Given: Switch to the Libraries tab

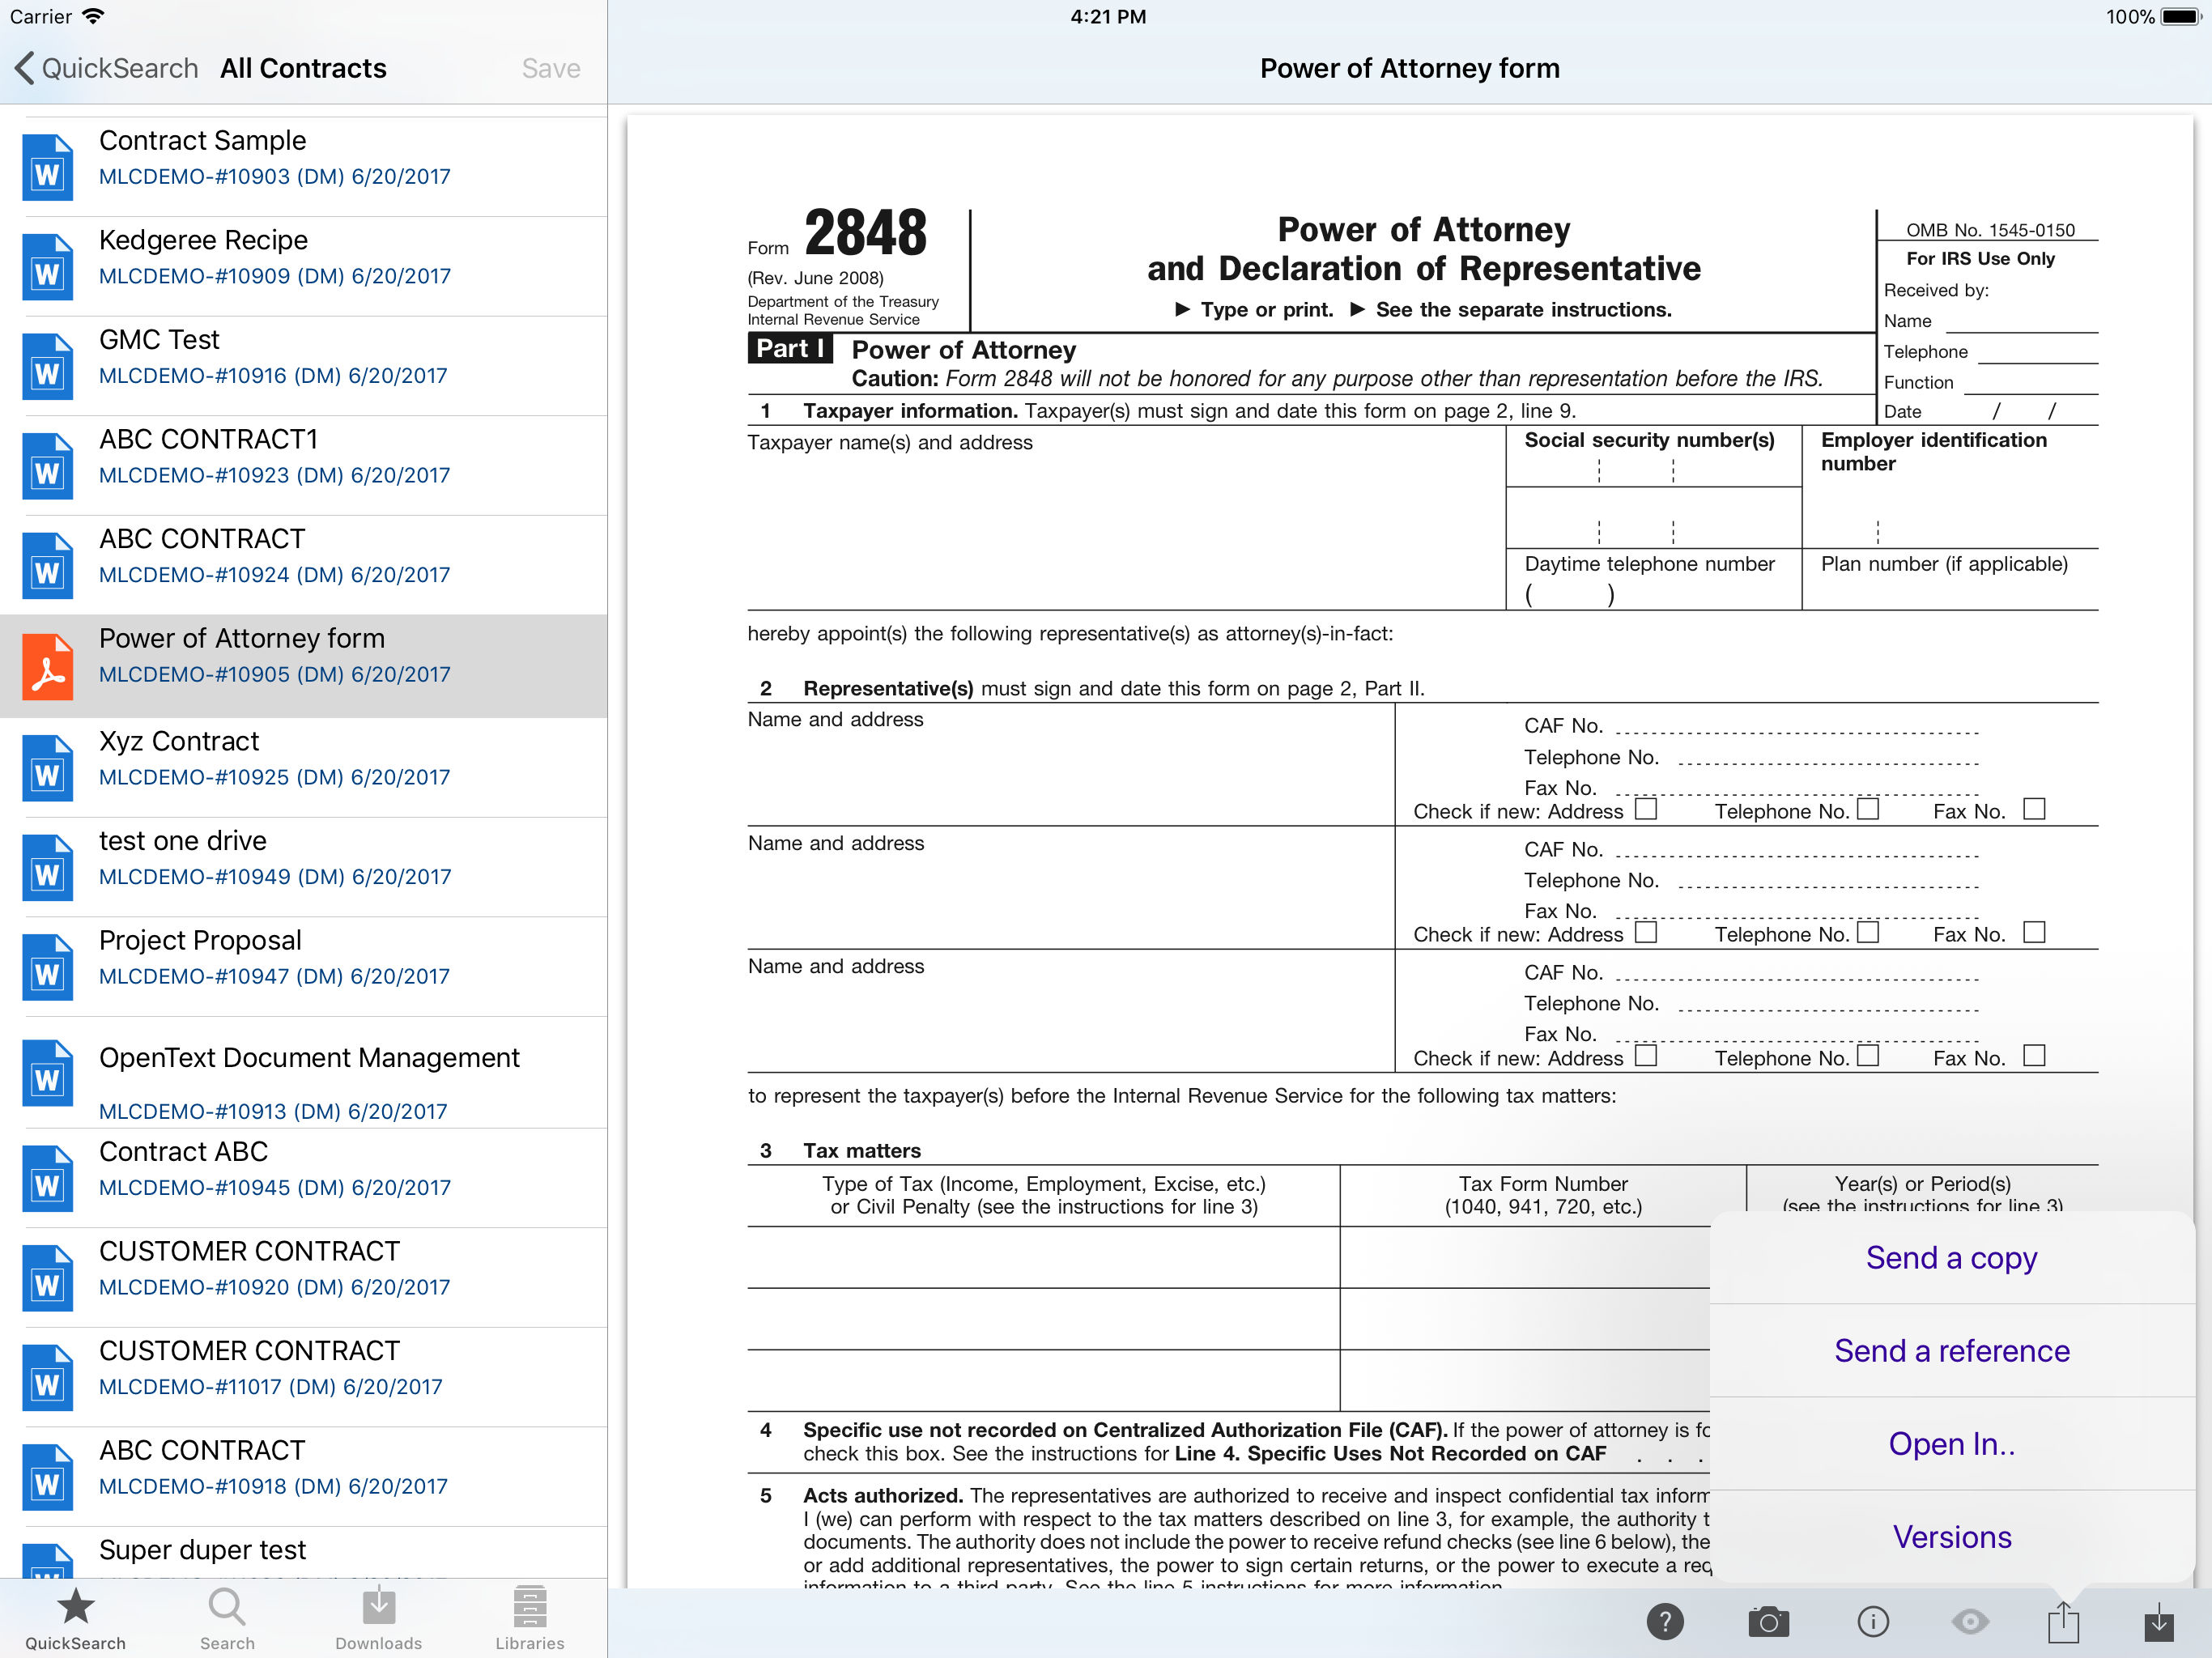Looking at the screenshot, I should click(530, 1619).
